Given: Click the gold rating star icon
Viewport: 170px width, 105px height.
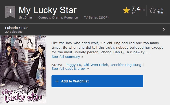Looking at the screenshot, I should [126, 10].
